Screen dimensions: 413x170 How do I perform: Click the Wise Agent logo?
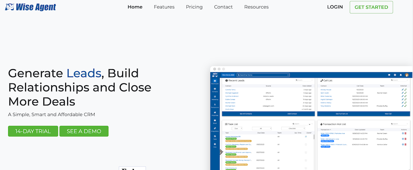(30, 7)
